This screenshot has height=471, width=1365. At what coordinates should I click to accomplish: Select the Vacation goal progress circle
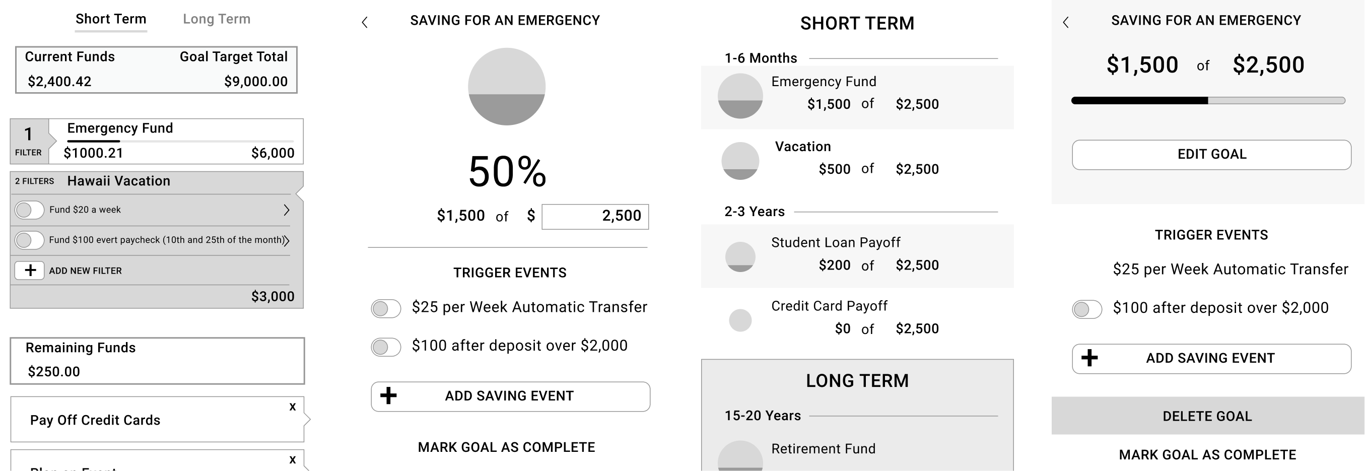tap(740, 161)
